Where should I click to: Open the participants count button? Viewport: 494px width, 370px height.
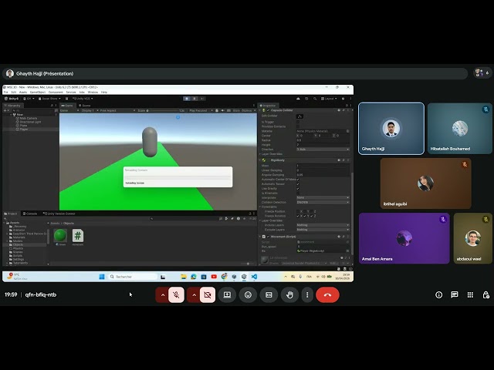[x=482, y=73]
